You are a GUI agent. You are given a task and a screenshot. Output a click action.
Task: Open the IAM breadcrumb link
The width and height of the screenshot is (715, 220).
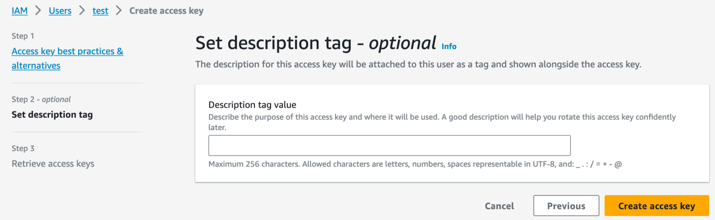20,11
